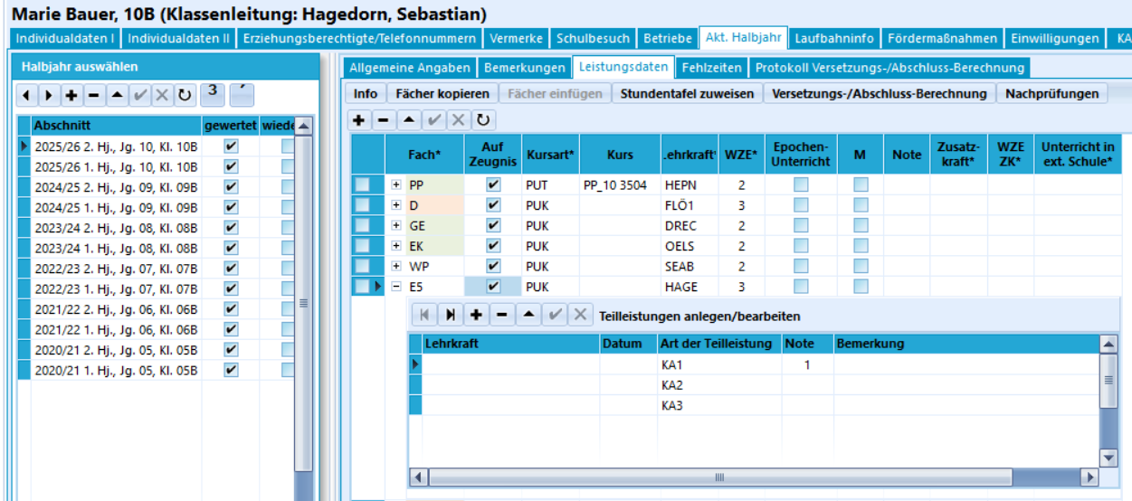
Task: Open the Fehlzeiten sub-tab
Action: 712,68
